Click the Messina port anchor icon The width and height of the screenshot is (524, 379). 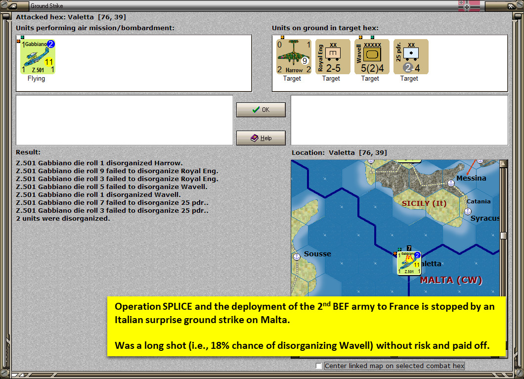point(451,183)
